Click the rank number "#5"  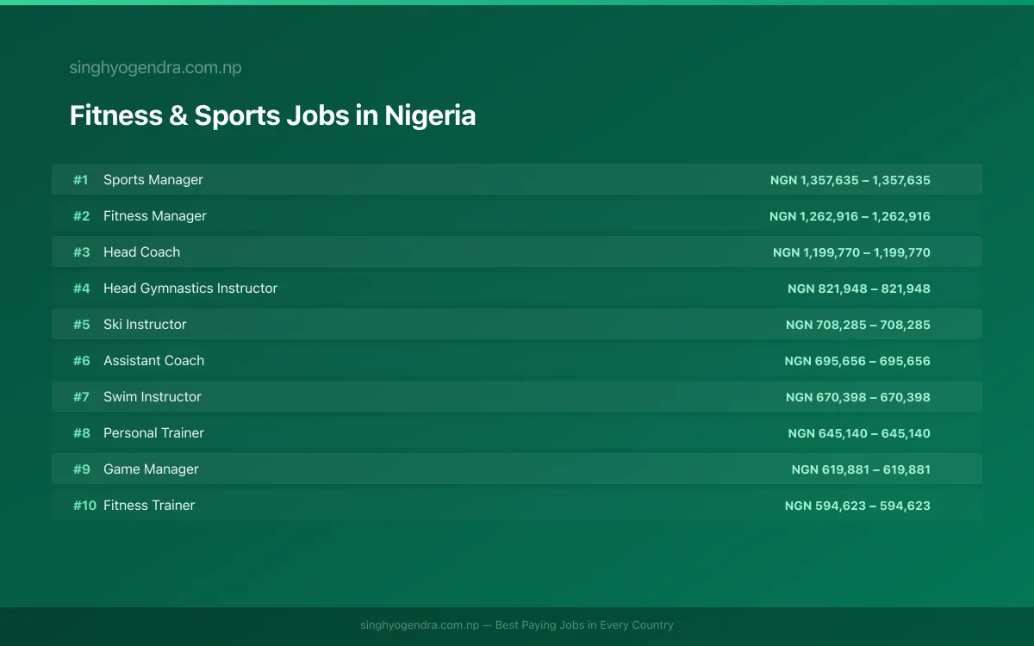(x=81, y=325)
